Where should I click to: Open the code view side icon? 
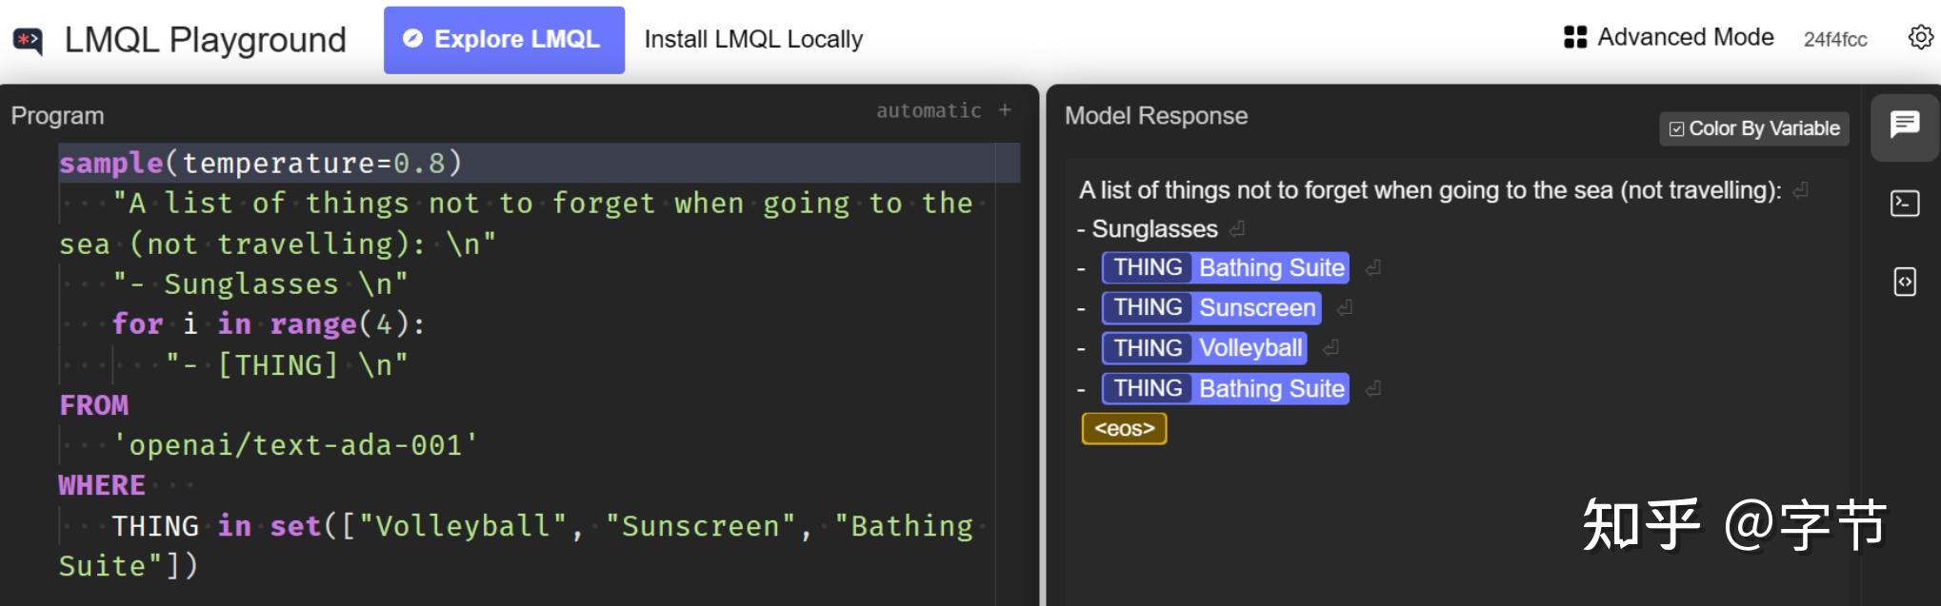(x=1905, y=282)
